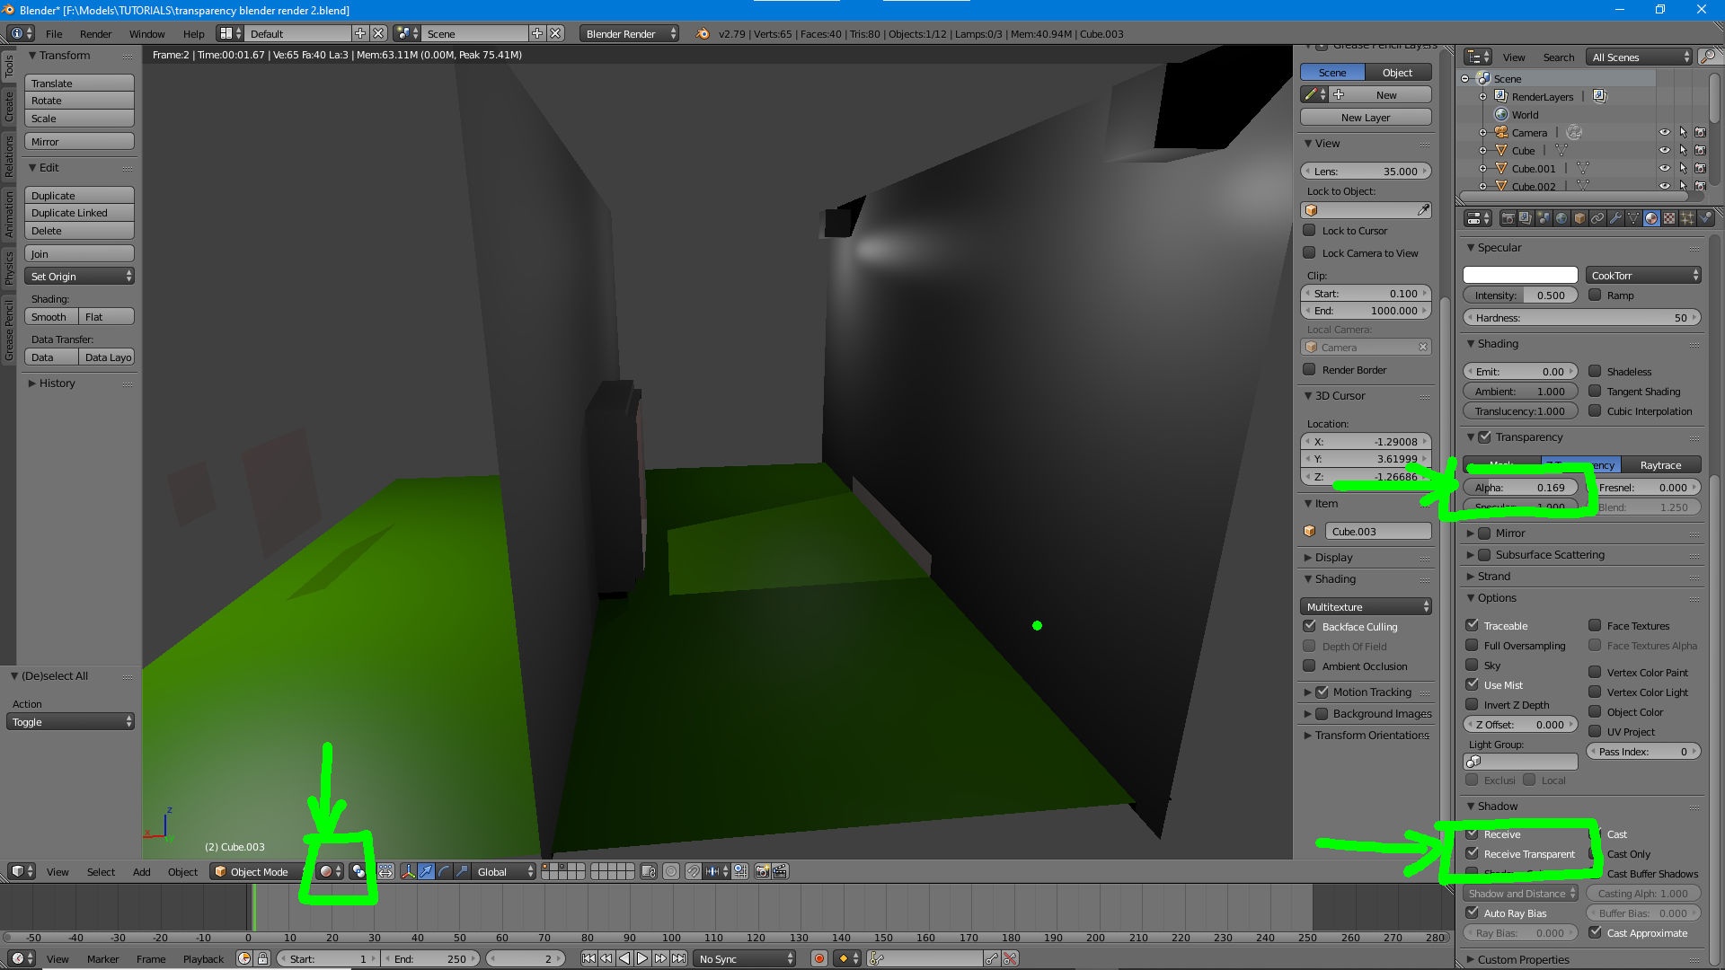Toggle Cube visibility eye in outliner

click(1664, 150)
